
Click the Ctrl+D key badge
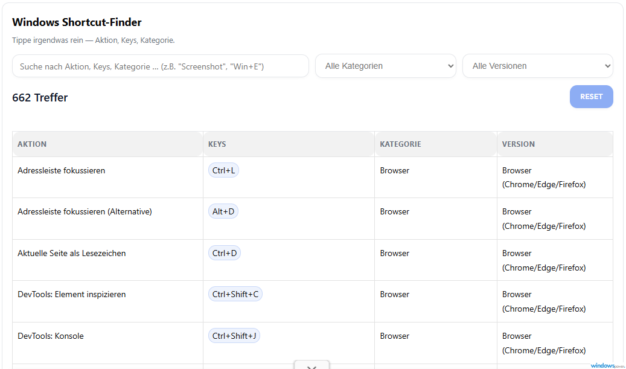pos(225,253)
